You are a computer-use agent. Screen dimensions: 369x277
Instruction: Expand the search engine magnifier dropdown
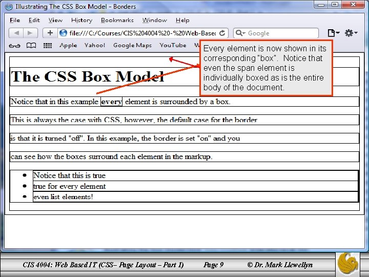pos(240,33)
